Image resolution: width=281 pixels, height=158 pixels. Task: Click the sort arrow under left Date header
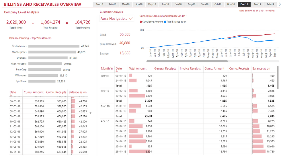click(x=11, y=95)
